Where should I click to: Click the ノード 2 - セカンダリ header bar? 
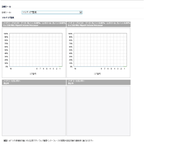[x=98, y=82]
